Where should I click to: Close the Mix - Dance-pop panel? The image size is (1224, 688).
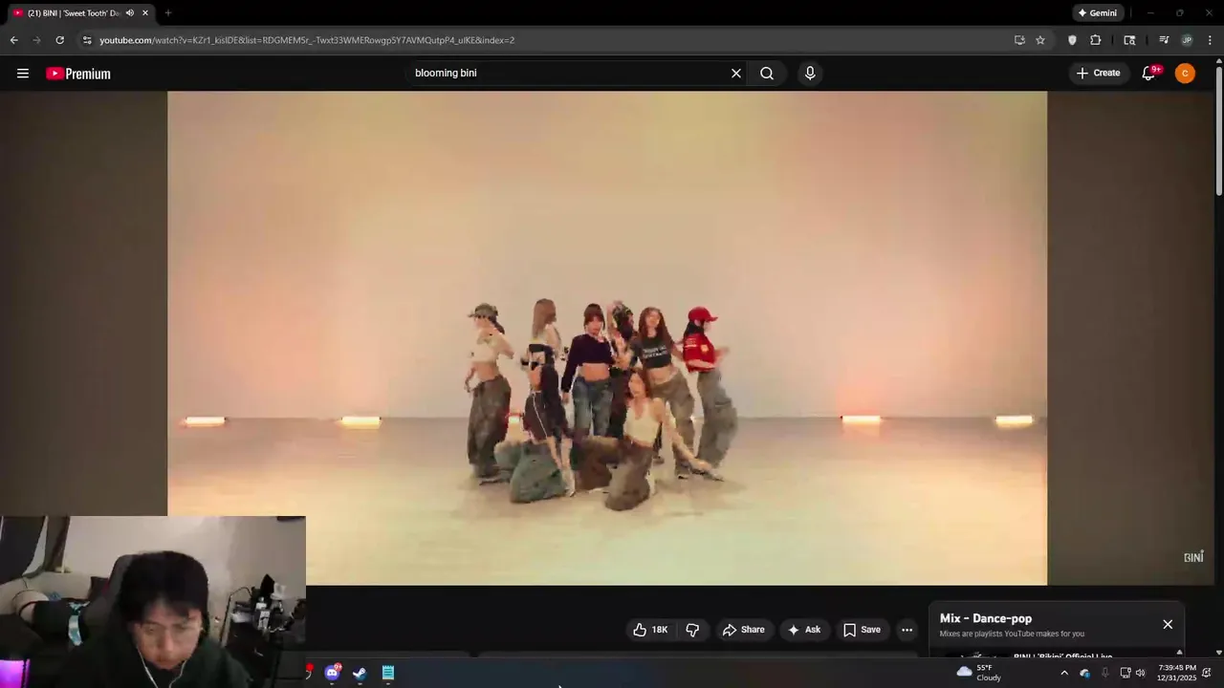tap(1168, 624)
